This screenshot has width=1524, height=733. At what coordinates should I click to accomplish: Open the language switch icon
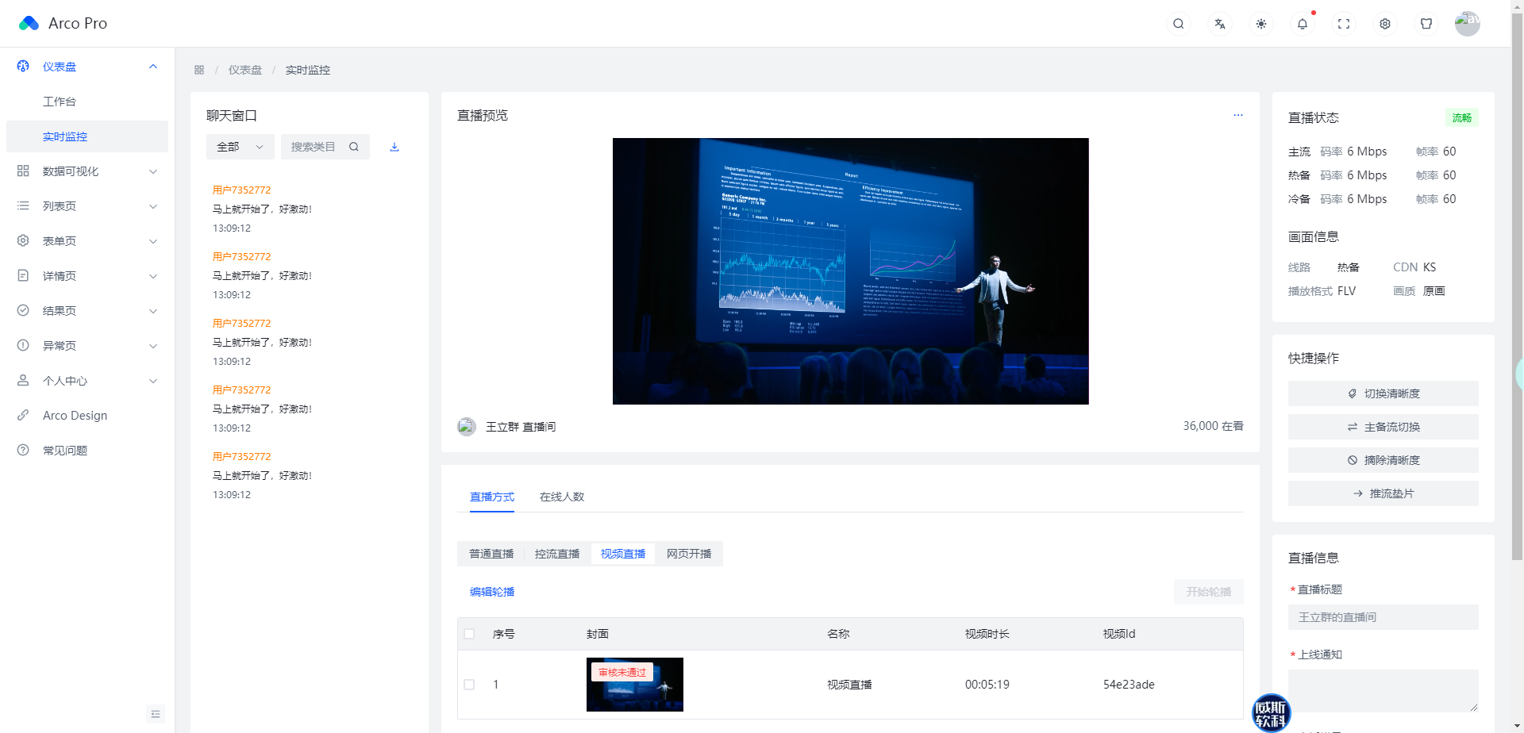click(1220, 24)
